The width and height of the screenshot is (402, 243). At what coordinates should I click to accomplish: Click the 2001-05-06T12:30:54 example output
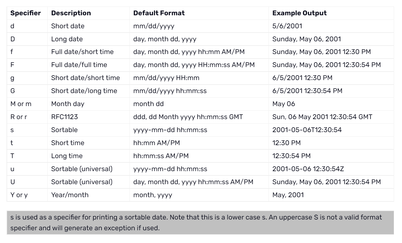[307, 130]
